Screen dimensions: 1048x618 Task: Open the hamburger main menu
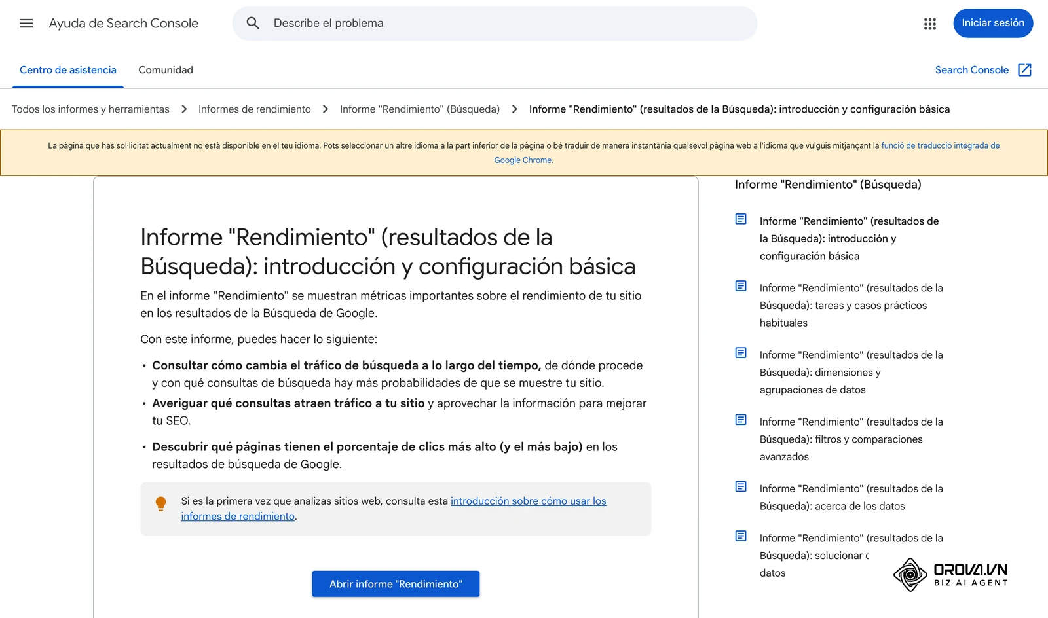pyautogui.click(x=26, y=24)
